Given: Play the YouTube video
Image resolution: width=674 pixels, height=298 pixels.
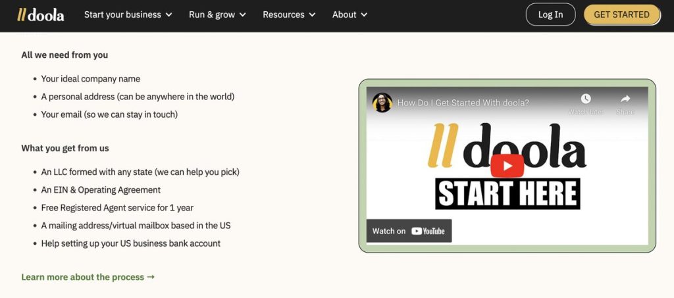Looking at the screenshot, I should click(507, 165).
